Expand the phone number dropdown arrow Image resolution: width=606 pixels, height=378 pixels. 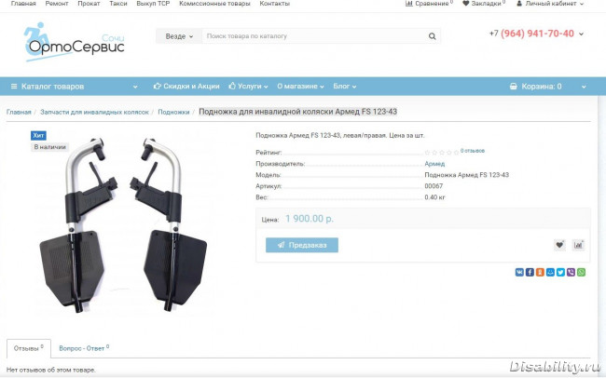581,34
